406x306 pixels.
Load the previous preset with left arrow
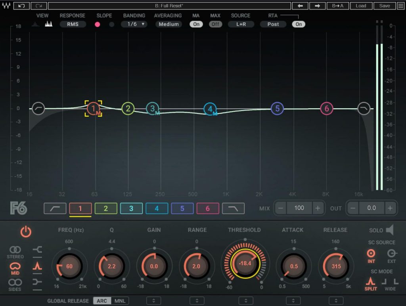(x=300, y=6)
